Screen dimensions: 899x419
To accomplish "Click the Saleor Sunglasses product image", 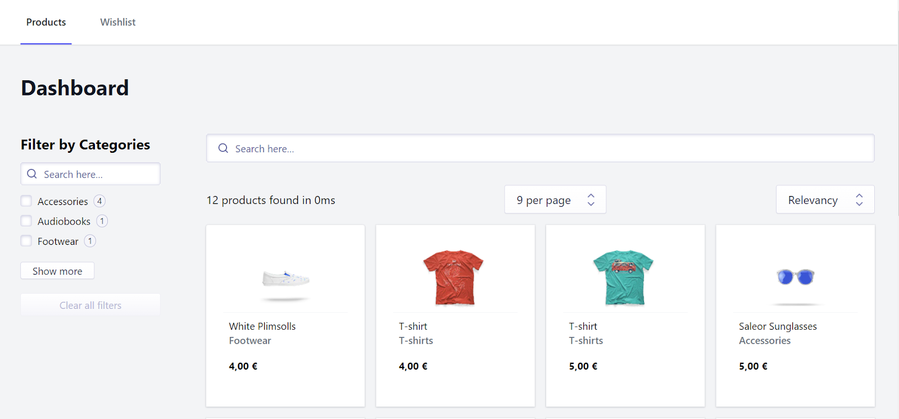I will click(795, 277).
